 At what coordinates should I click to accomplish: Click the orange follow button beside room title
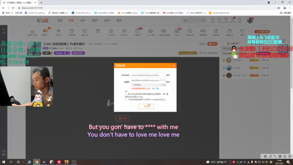tap(212, 44)
